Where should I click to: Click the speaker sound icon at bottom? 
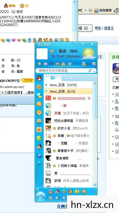[x=57, y=198]
